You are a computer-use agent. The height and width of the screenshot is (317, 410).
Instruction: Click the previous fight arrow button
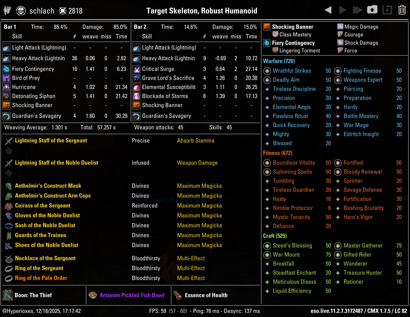point(328,9)
